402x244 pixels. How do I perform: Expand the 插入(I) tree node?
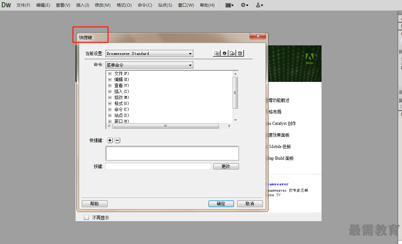pyautogui.click(x=110, y=92)
